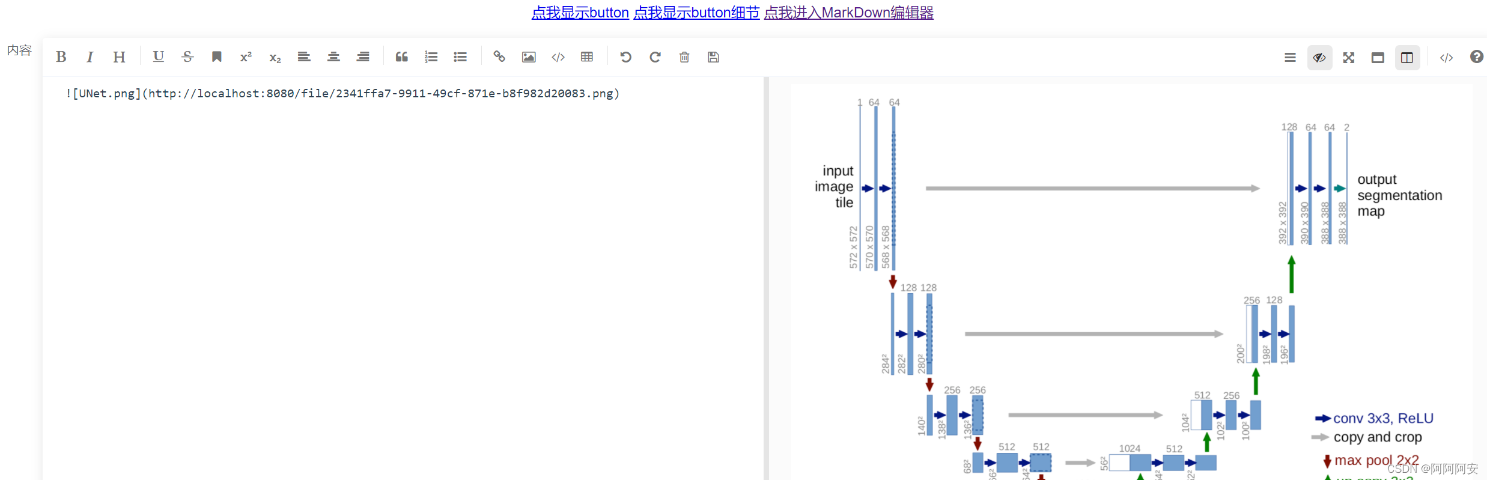Apply italic formatting
This screenshot has height=480, width=1487.
(x=90, y=57)
